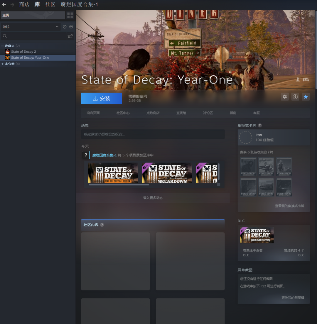The width and height of the screenshot is (317, 324).
Task: Click the ready-to-play filter icon
Action: tap(71, 27)
